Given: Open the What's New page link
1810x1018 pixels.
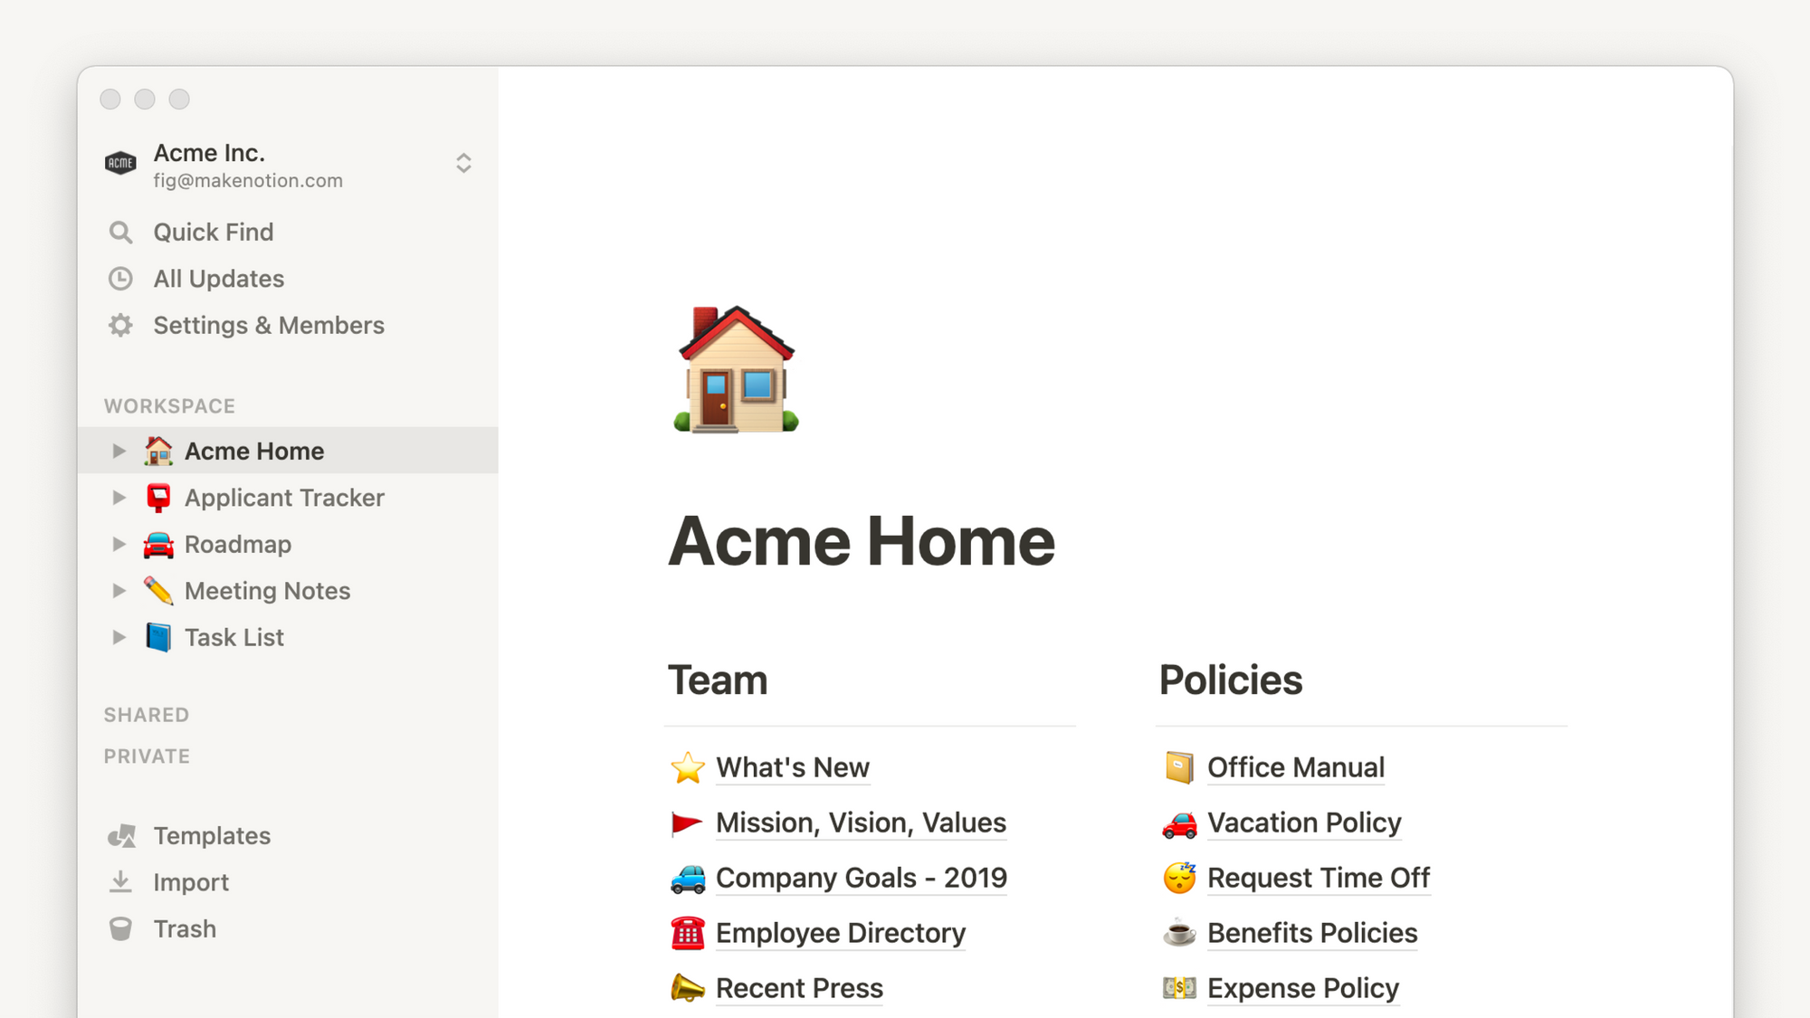Looking at the screenshot, I should [x=792, y=767].
